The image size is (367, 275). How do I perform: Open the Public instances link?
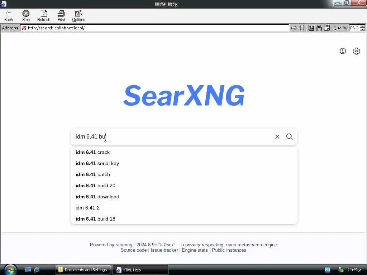tap(229, 250)
